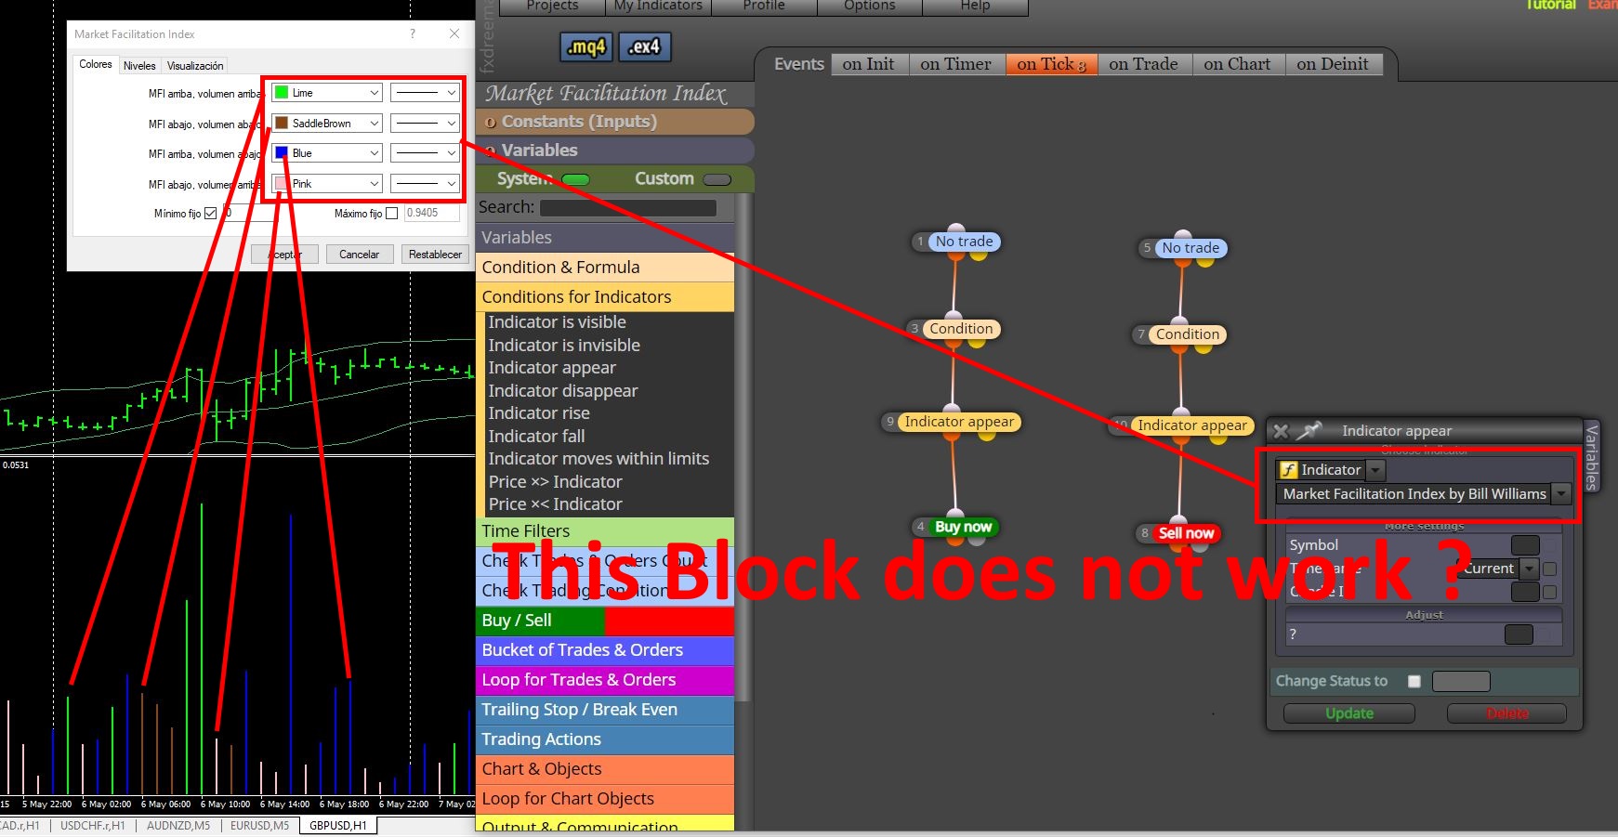Switch to the EURUSD,M5 chart tab
This screenshot has width=1618, height=837.
(259, 825)
